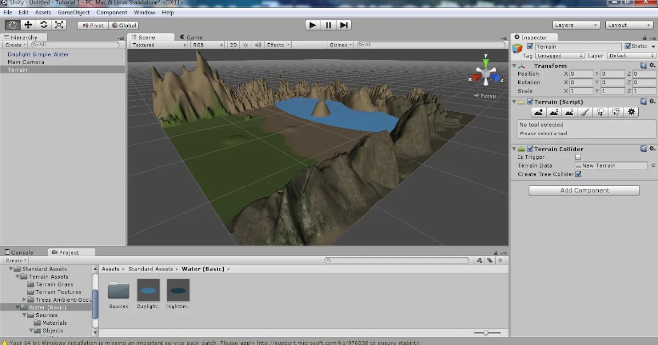This screenshot has height=345, width=658.
Task: Click the Step frame button
Action: pyautogui.click(x=343, y=25)
